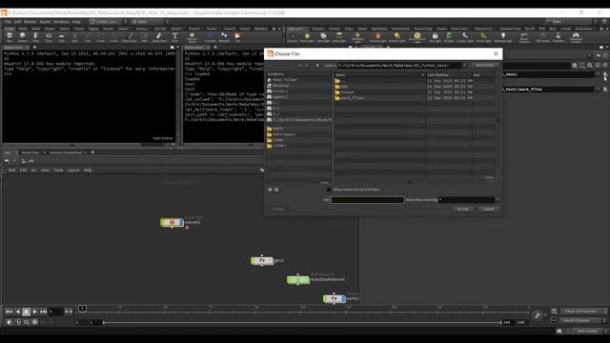610x343 pixels.
Task: Select the Font shelf tool
Action: pyautogui.click(x=174, y=37)
